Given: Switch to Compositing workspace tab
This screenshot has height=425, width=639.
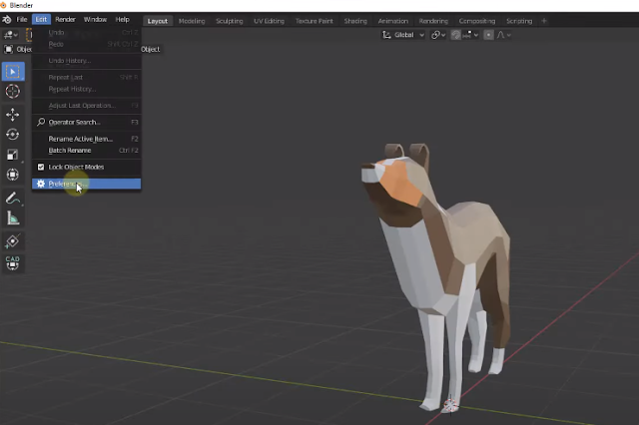Looking at the screenshot, I should coord(477,21).
